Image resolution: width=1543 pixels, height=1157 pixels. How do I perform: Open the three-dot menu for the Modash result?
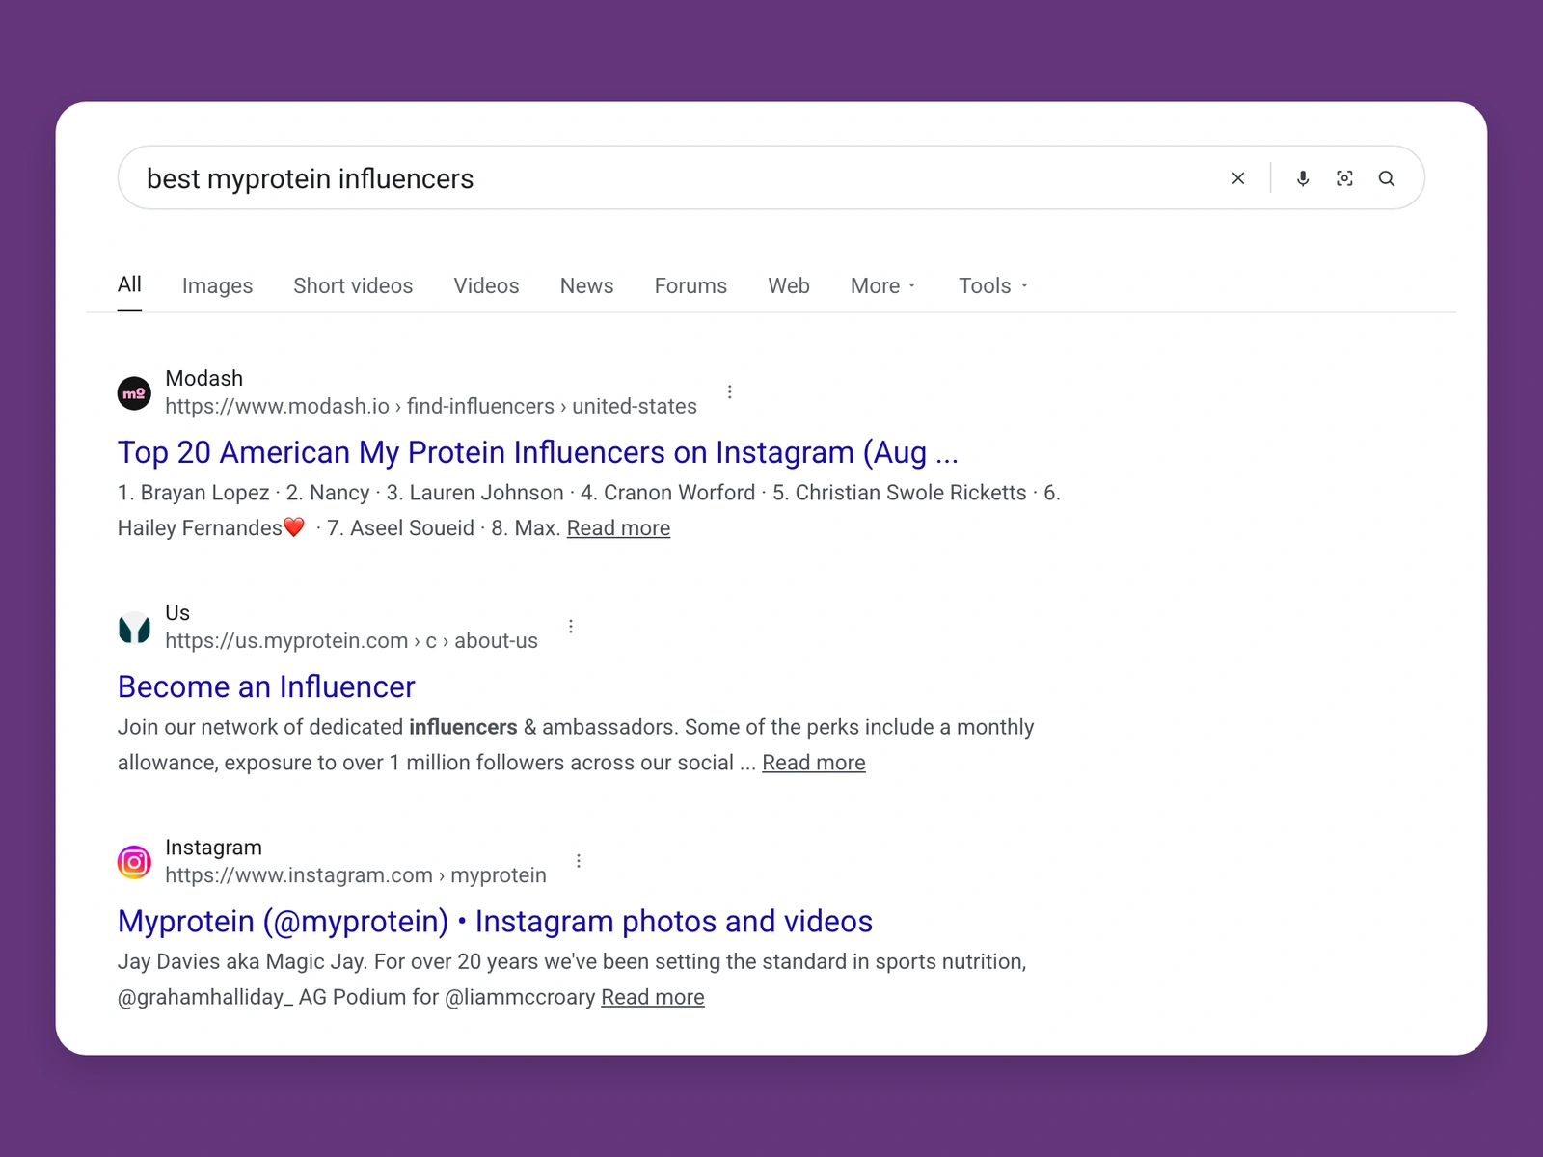[730, 391]
